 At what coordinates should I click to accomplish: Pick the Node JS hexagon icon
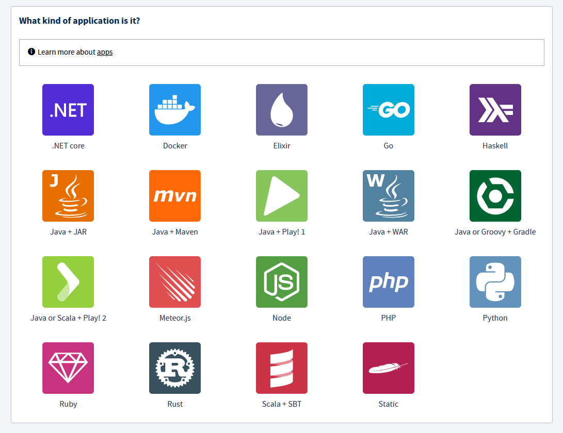pyautogui.click(x=282, y=282)
